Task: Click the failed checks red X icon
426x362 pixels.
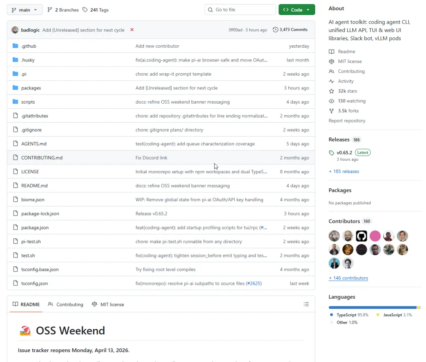Action: 132,30
